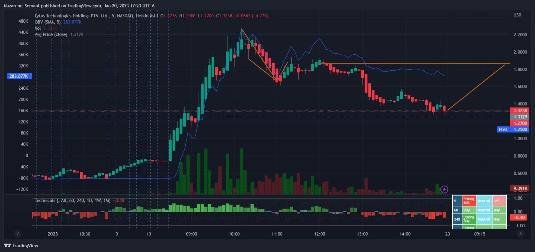Screen dimensions: 535x252
Task: Click the Lytus Technologies Holdings chart title
Action: click(x=96, y=16)
